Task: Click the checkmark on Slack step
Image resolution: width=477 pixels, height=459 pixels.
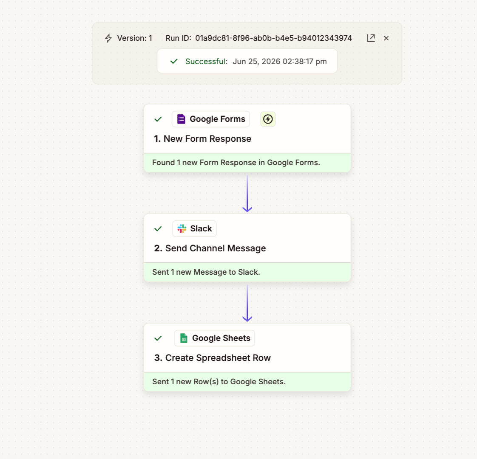Action: [158, 229]
